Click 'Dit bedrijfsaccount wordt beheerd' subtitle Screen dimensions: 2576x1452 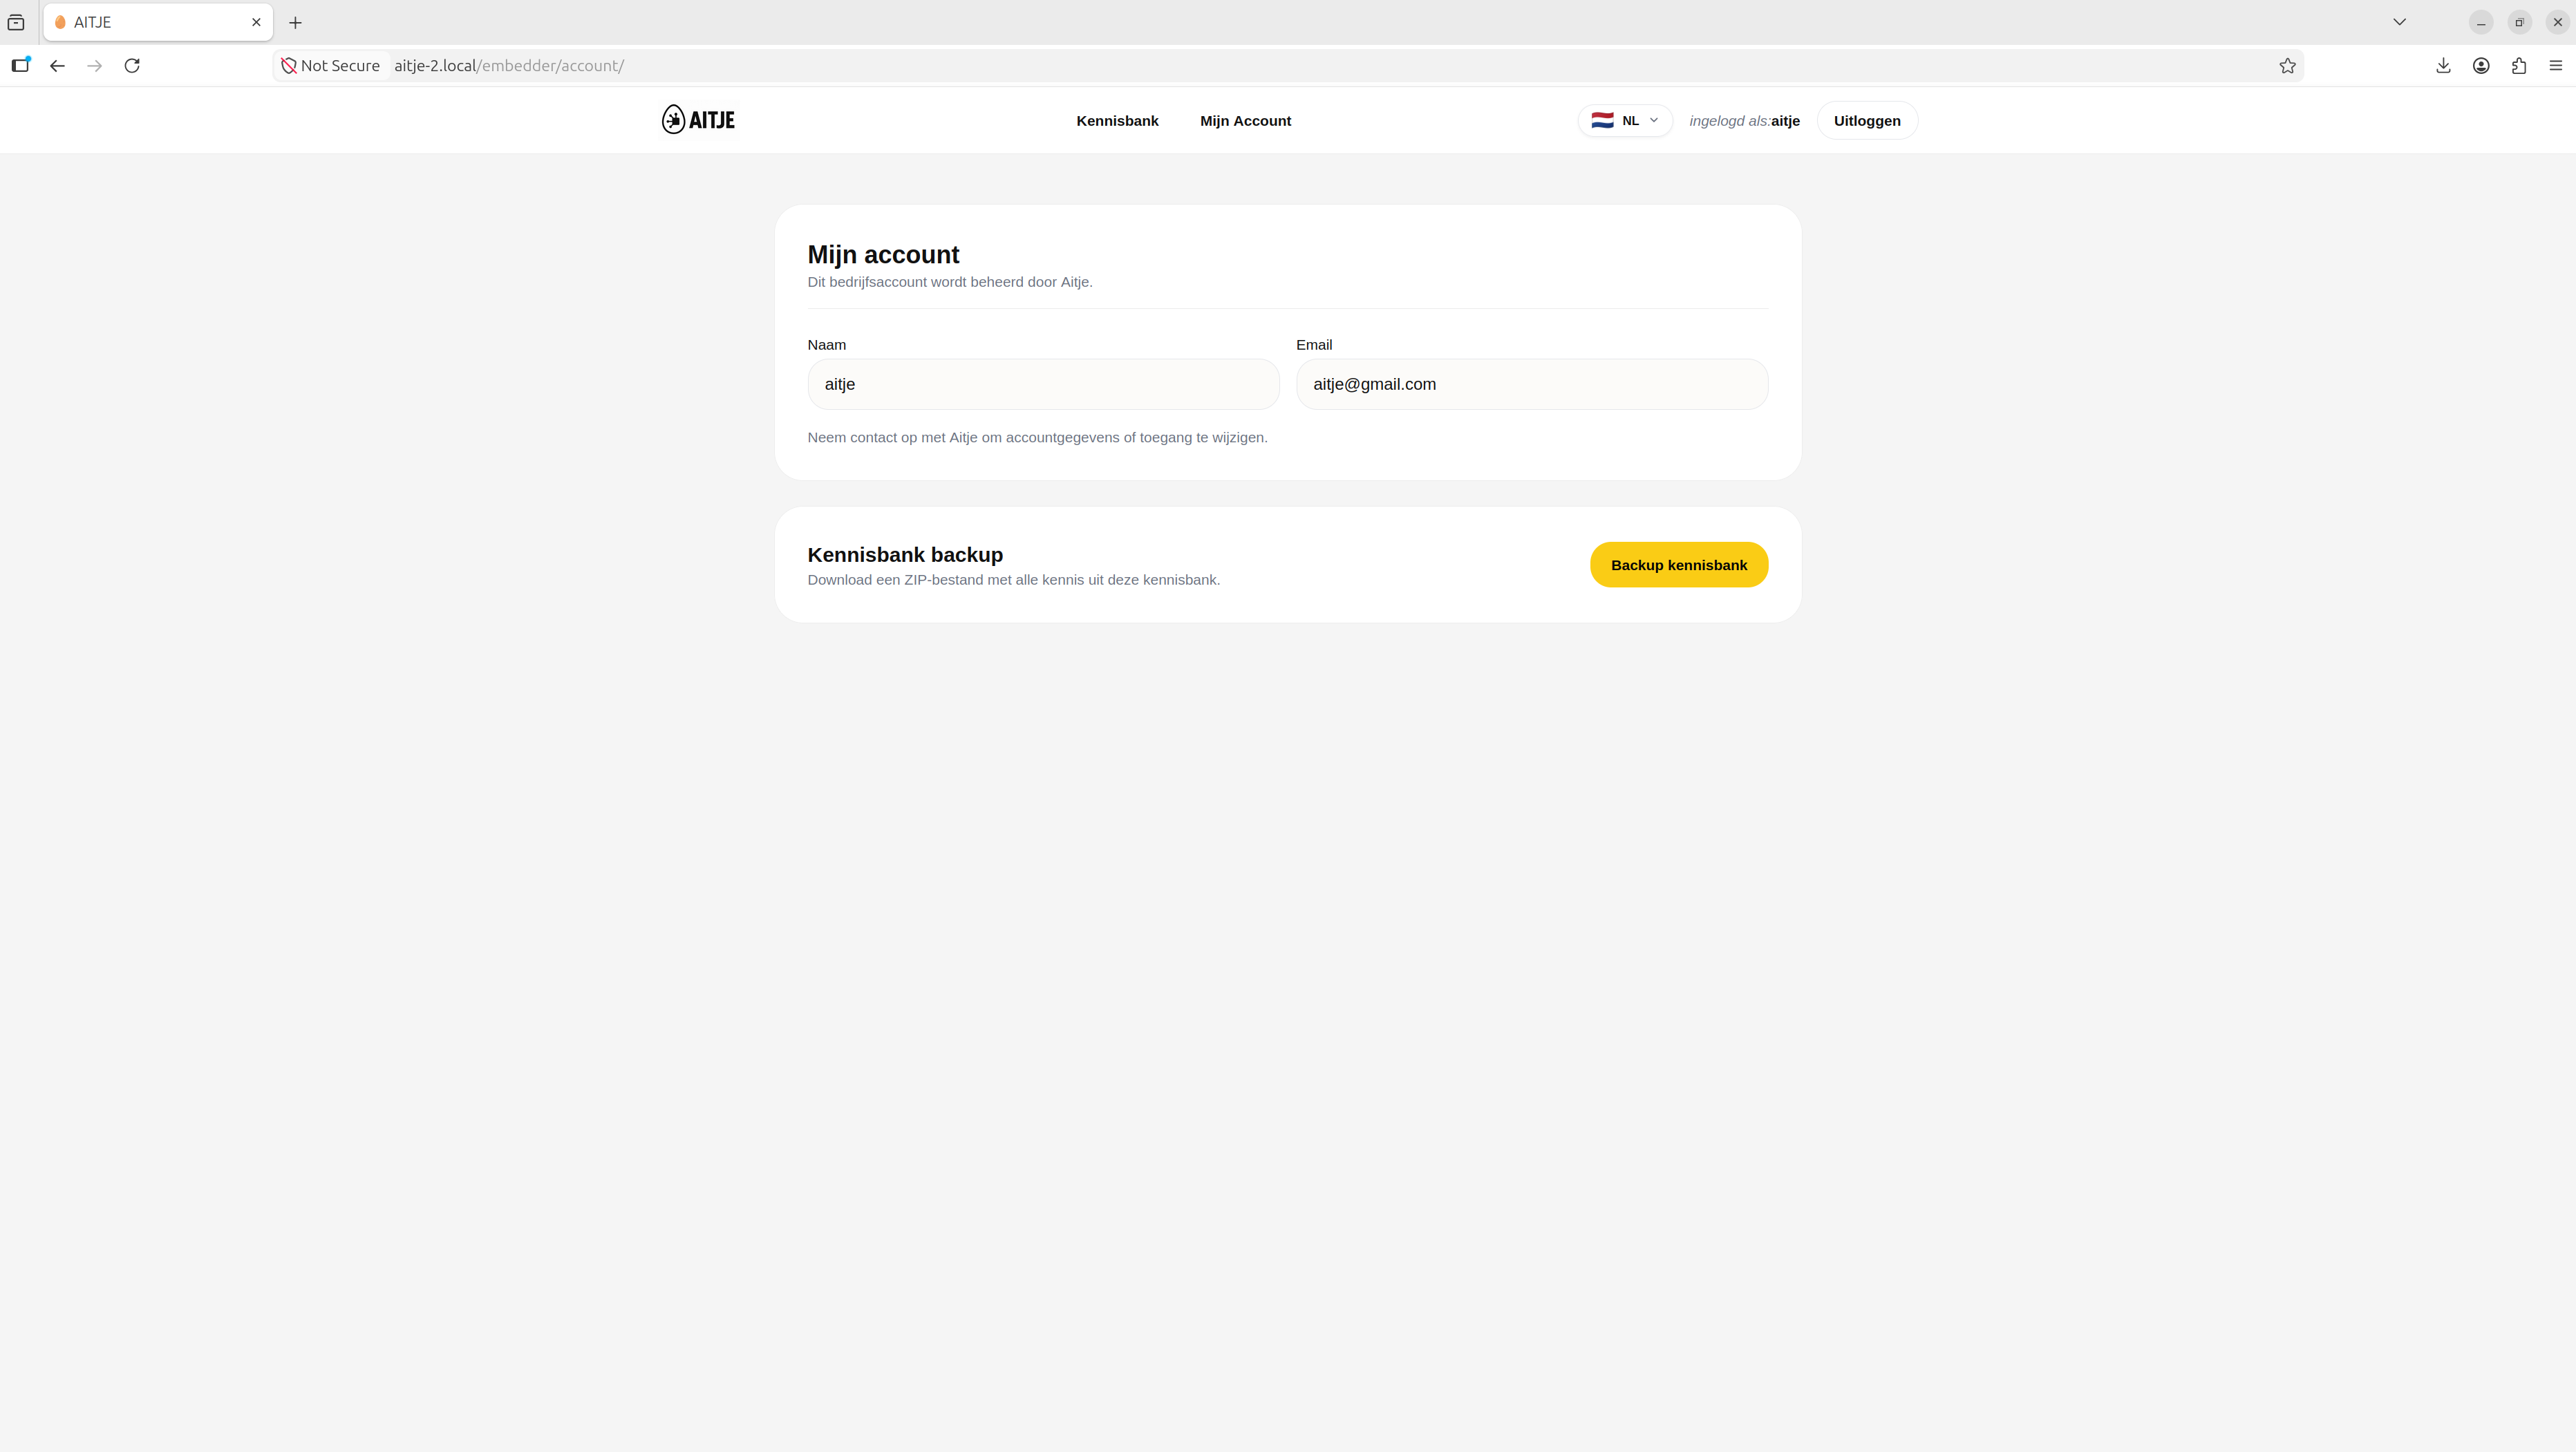949,282
